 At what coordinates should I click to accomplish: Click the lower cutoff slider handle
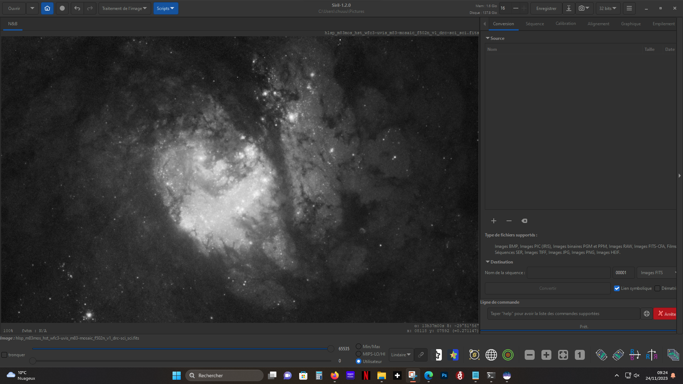coord(33,361)
